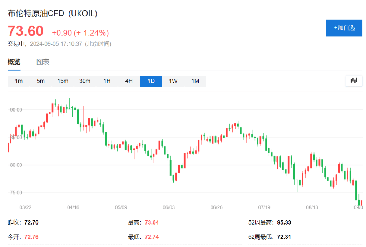Click the 04/16 date axis label

click(x=73, y=207)
